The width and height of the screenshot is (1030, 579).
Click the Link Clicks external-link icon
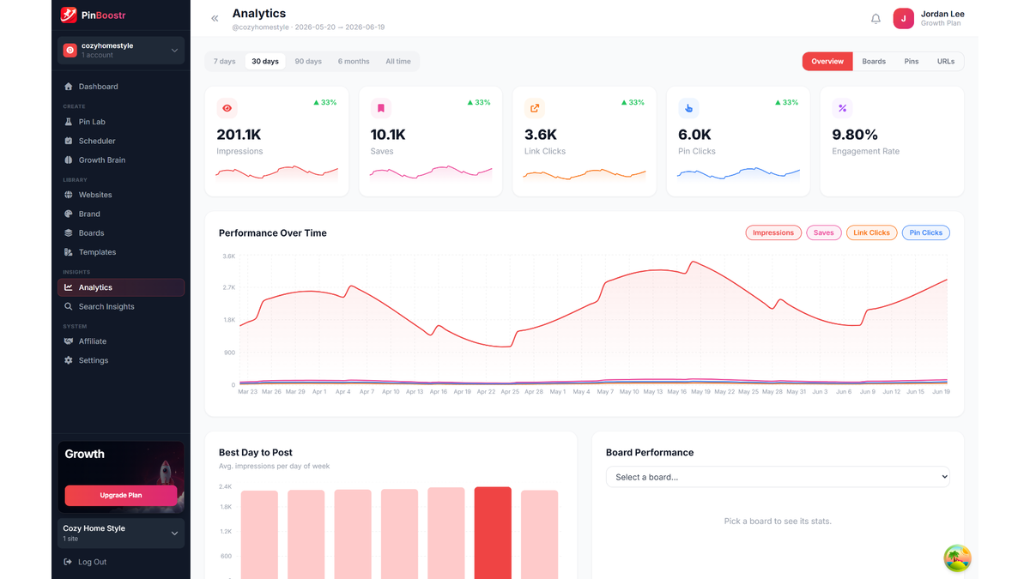[535, 109]
